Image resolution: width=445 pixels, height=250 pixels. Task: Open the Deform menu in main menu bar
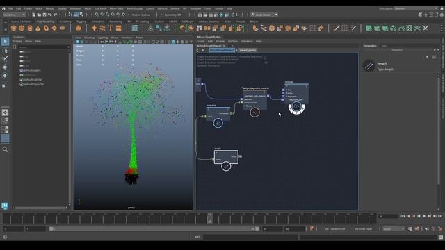coord(175,8)
